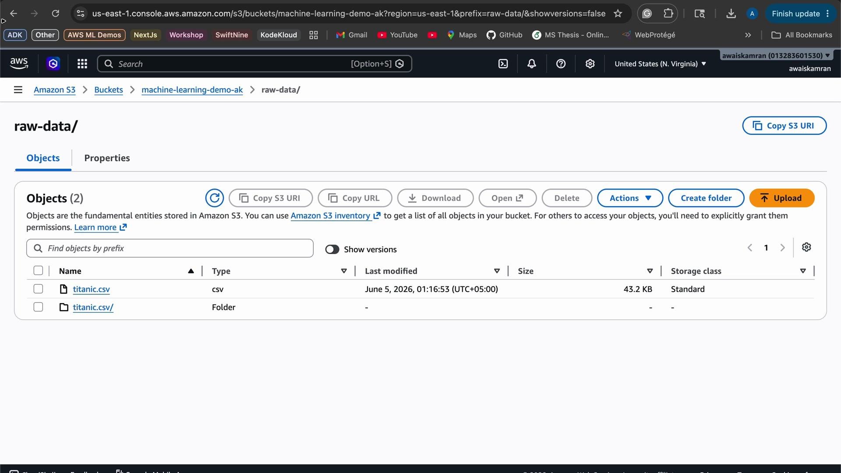
Task: Open the Workshop bookmark folder
Action: tap(186, 35)
